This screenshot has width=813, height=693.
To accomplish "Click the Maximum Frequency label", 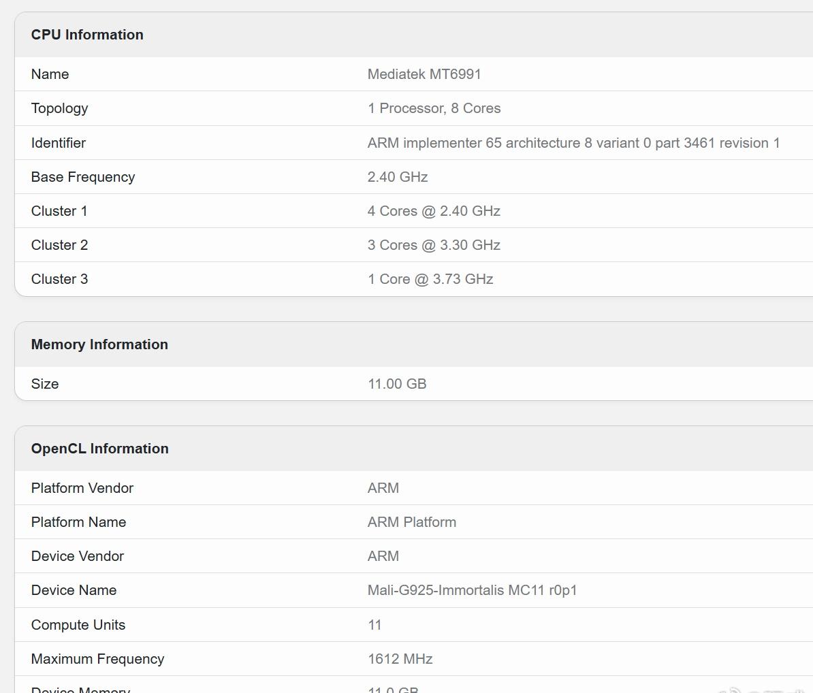I will click(97, 660).
